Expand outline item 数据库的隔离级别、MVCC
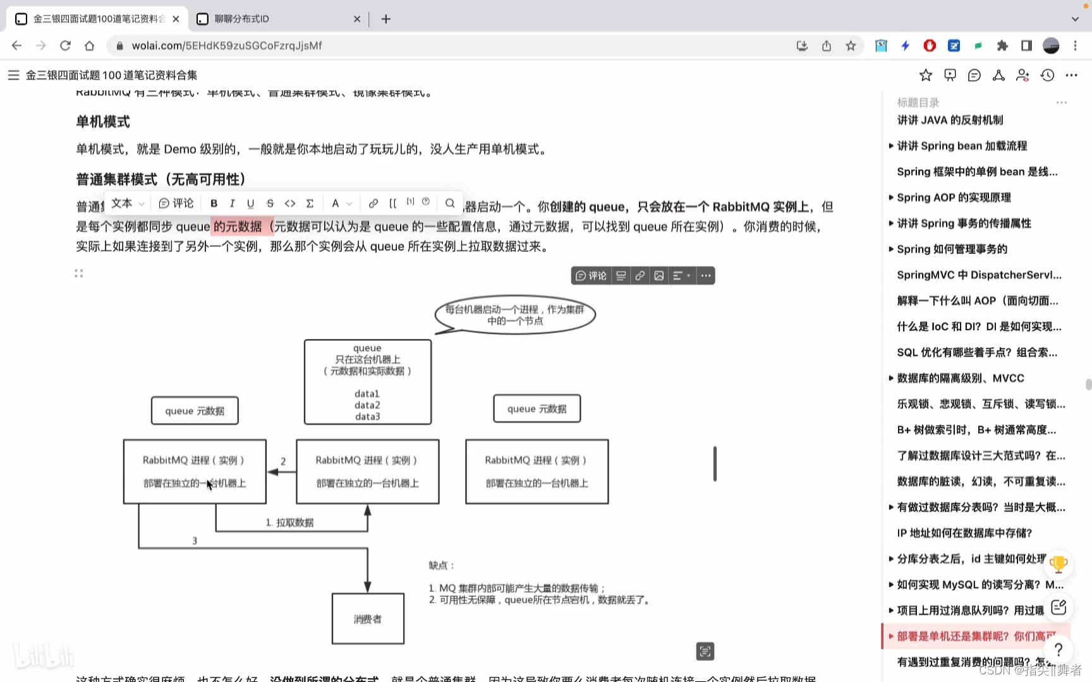Screen dimensions: 1092x682 (891, 378)
